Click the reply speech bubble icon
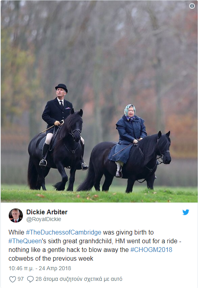Viewport: 198px width, 288px height. pos(30,279)
